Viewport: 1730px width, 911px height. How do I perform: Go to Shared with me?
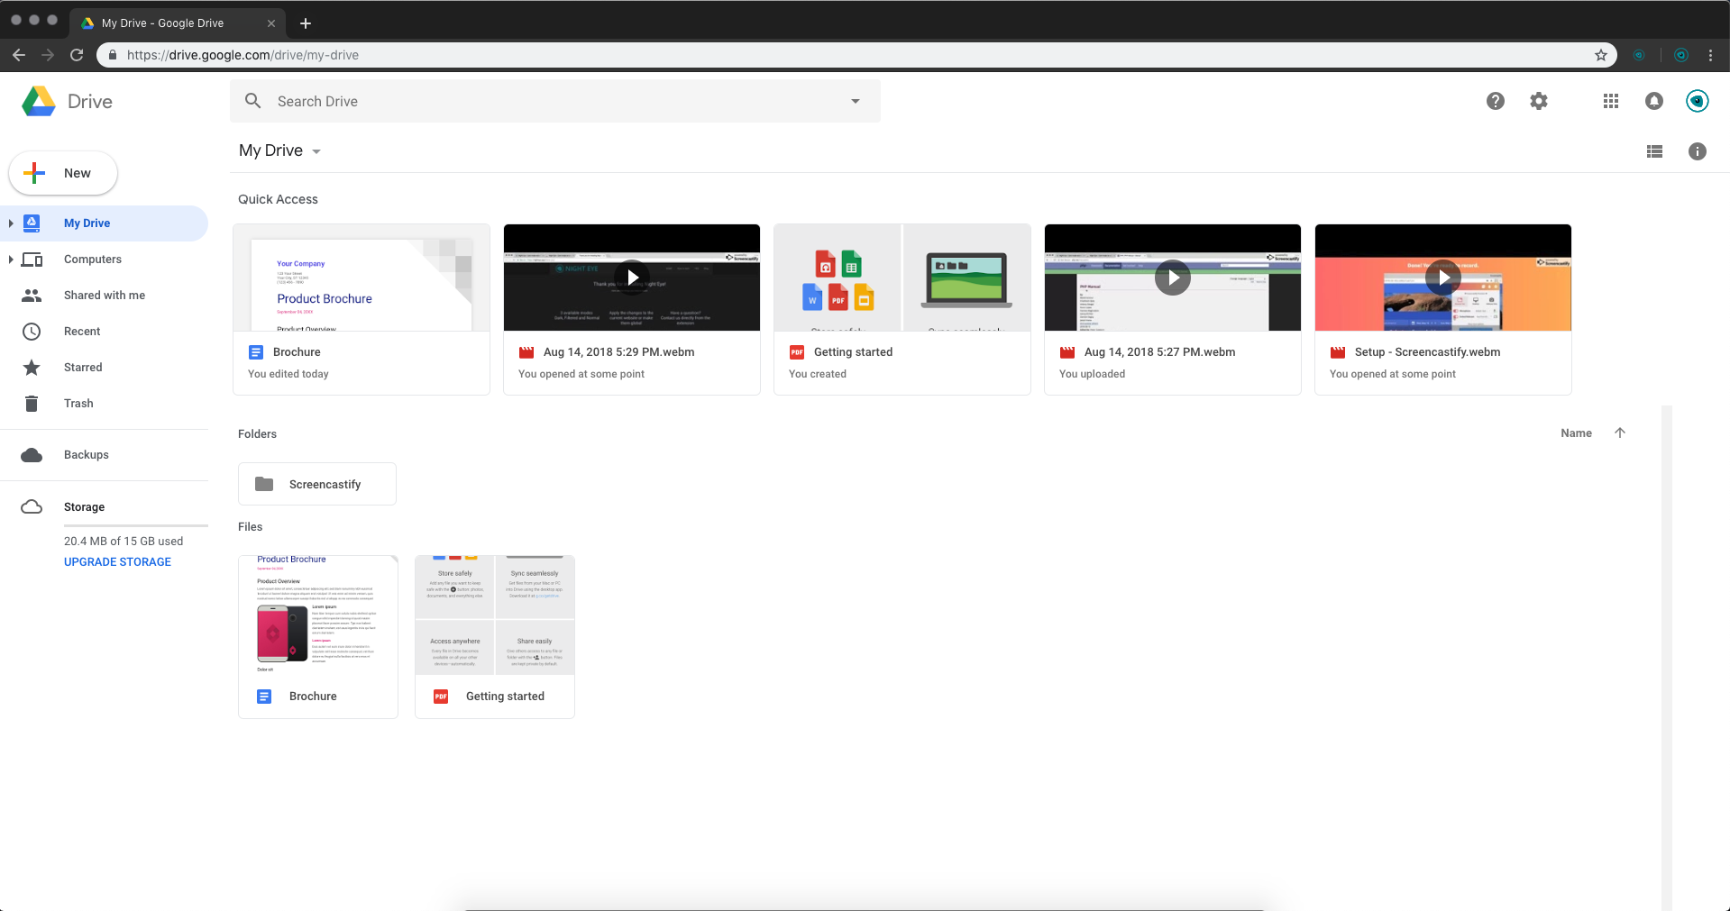point(105,295)
